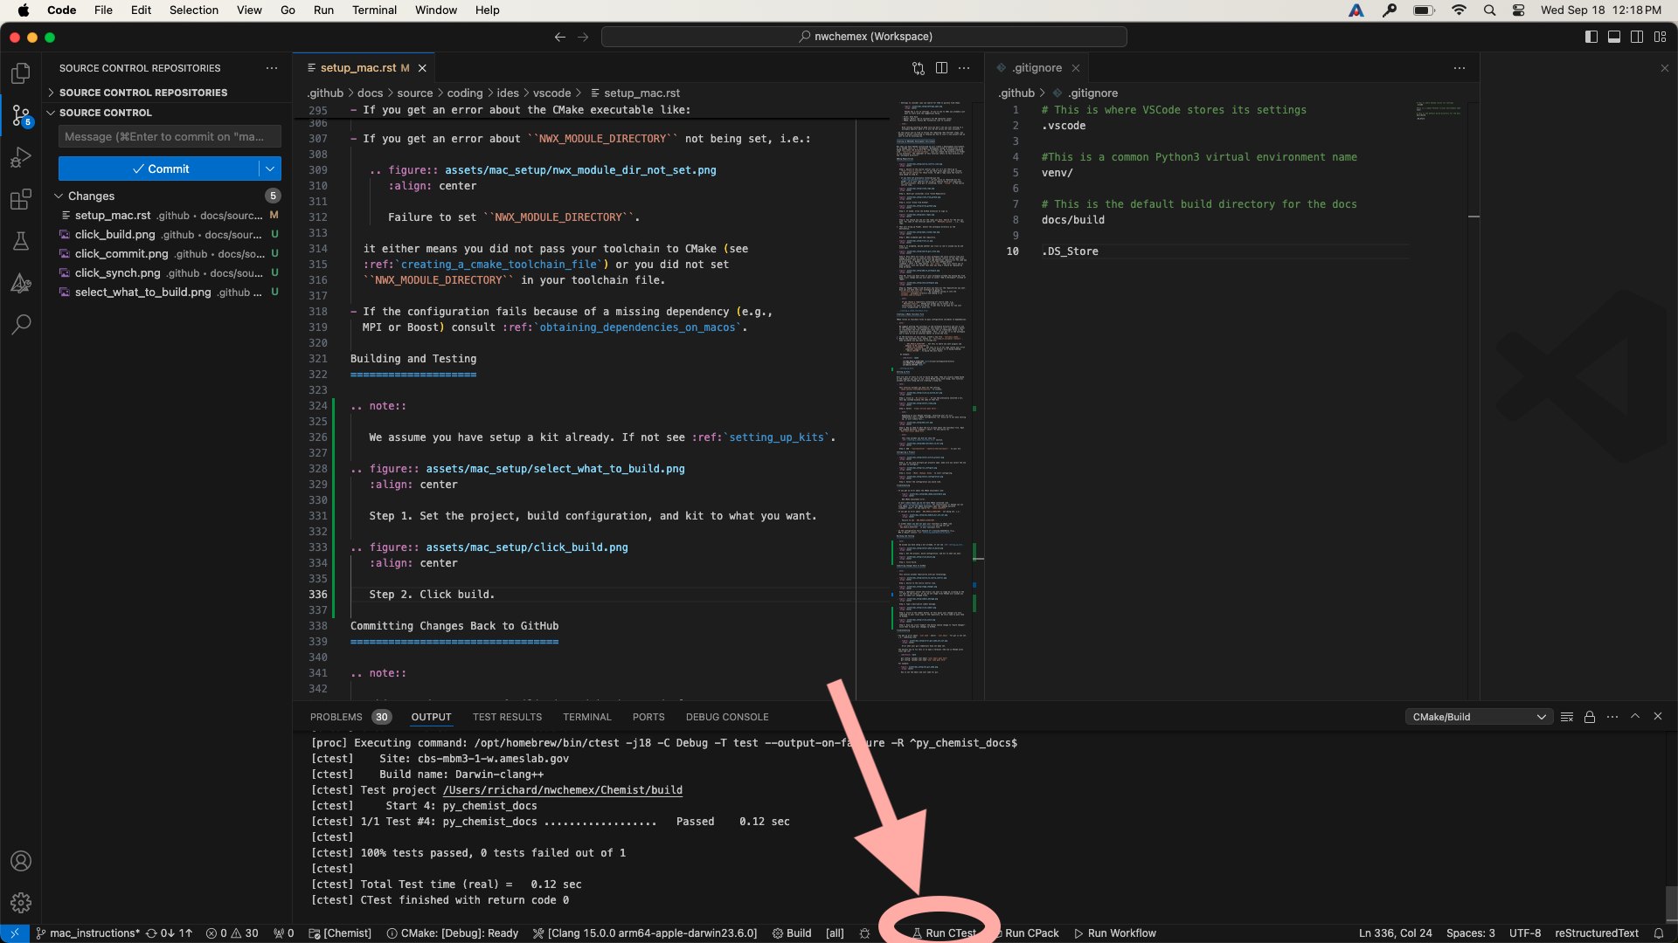Click the branch mac_instructions in status bar

point(87,933)
